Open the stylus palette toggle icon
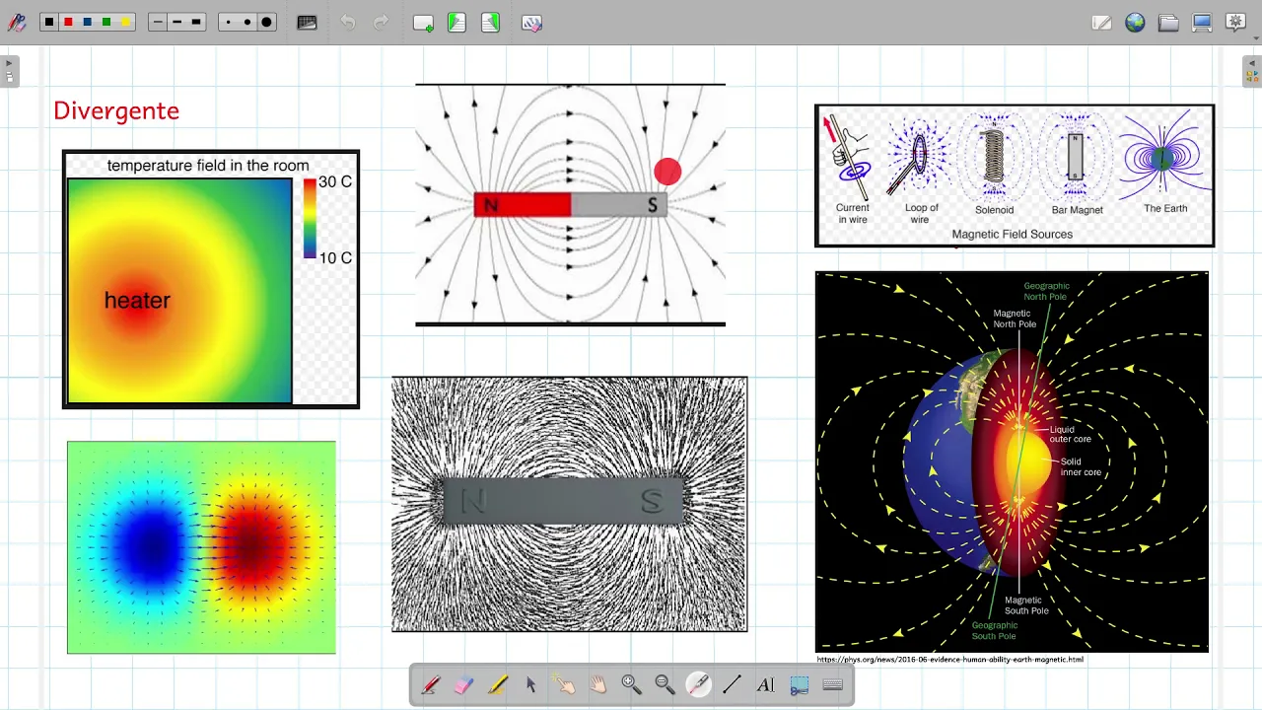 click(16, 23)
